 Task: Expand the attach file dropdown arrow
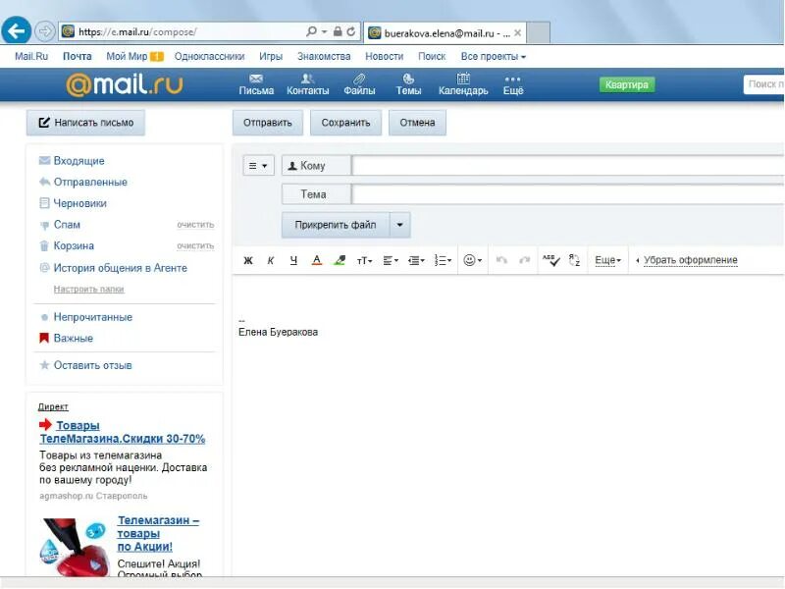[x=400, y=225]
